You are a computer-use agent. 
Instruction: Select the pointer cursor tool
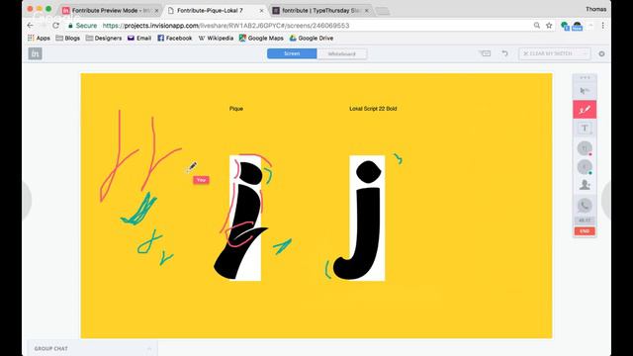click(585, 91)
